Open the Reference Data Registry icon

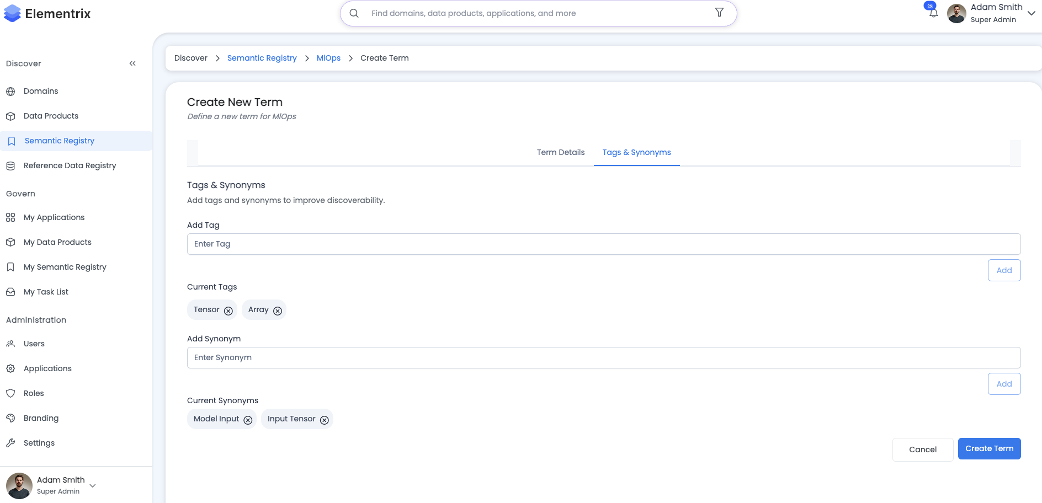[x=11, y=165]
